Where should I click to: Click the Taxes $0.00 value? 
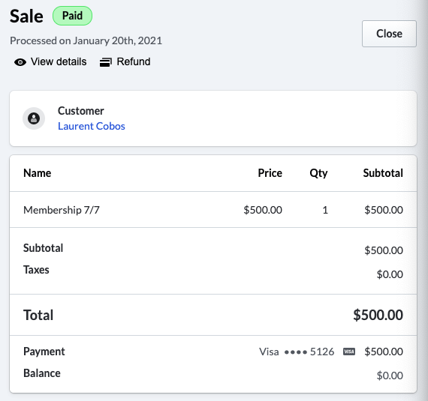tap(390, 274)
